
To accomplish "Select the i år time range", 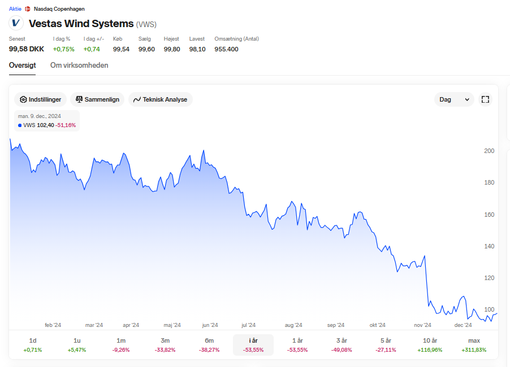I will pos(253,345).
